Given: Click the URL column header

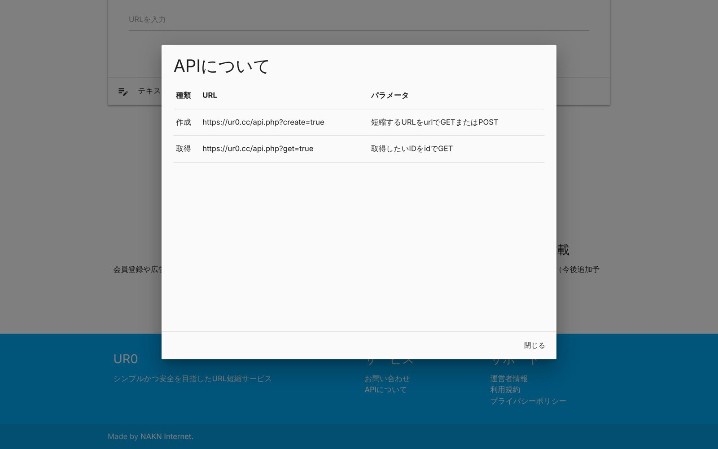Looking at the screenshot, I should 210,95.
